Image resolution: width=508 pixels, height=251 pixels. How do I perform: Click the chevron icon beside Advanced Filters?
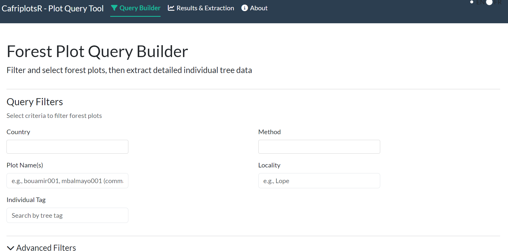point(11,248)
